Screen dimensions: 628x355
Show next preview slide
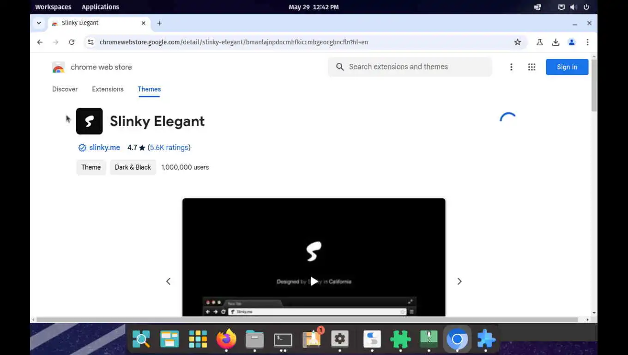[x=459, y=281]
